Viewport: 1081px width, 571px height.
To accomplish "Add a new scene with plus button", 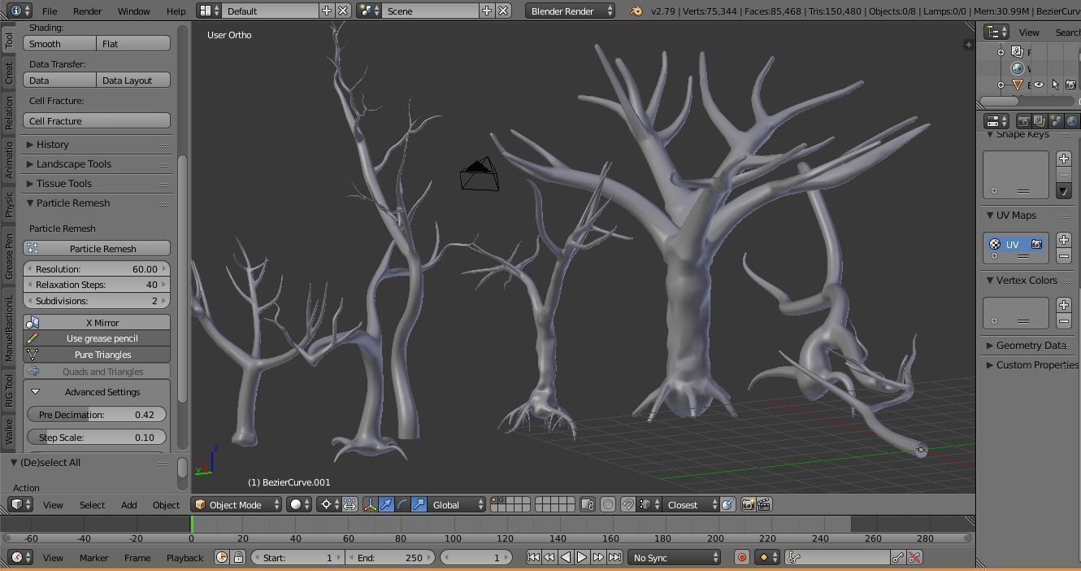I will point(486,11).
